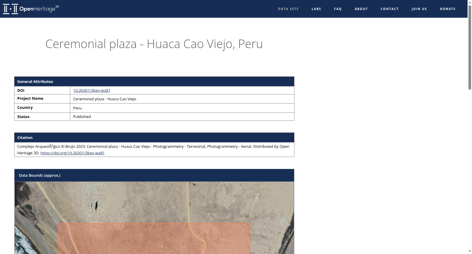
Task: Click the Complejo Arqueológico El Brujo citation text
Action: click(x=153, y=150)
